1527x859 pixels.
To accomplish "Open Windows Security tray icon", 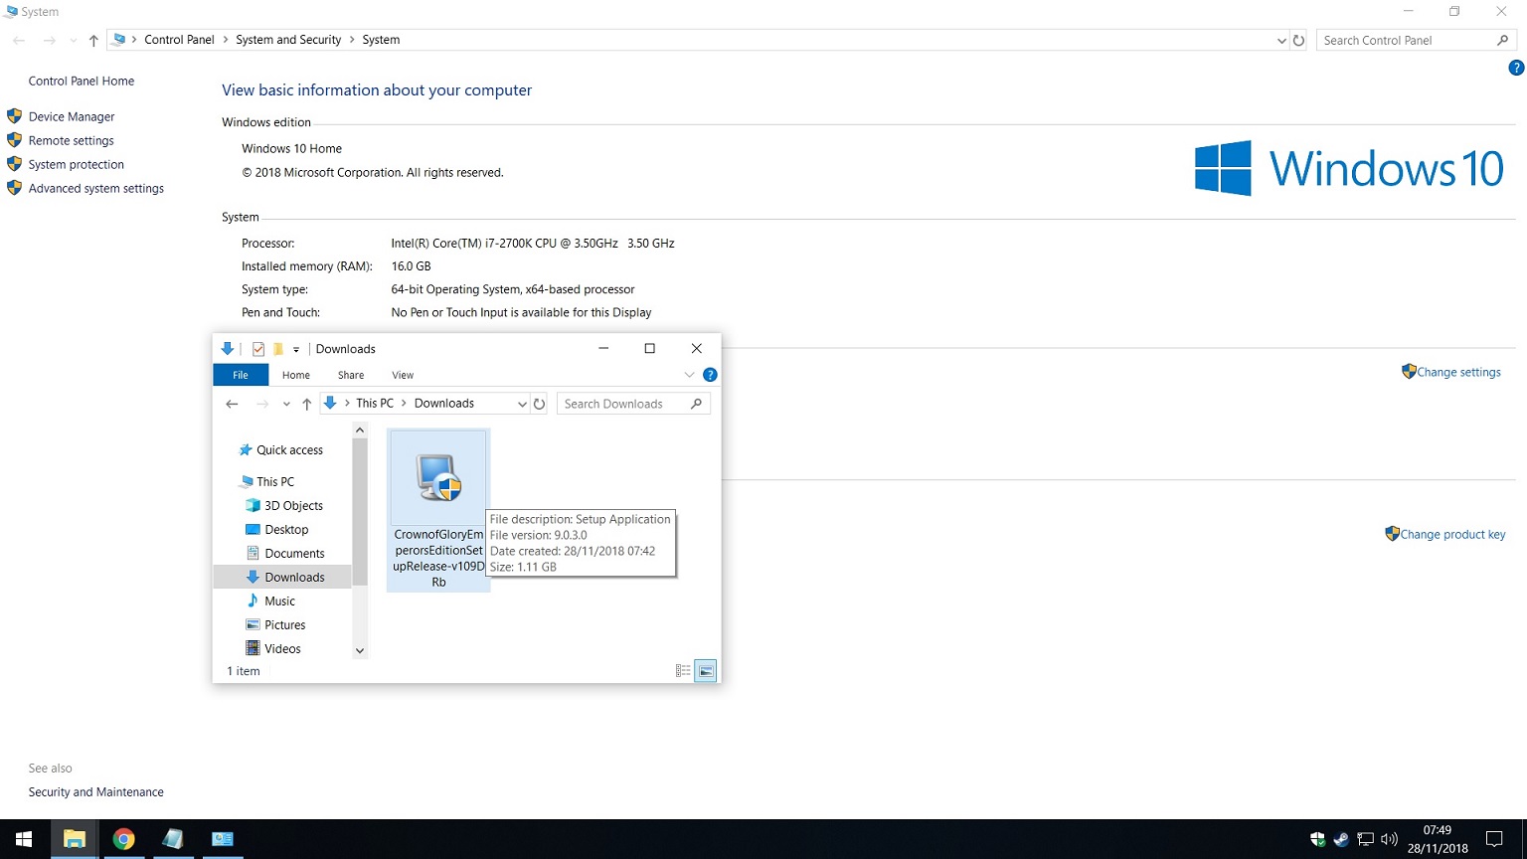I will click(1318, 839).
